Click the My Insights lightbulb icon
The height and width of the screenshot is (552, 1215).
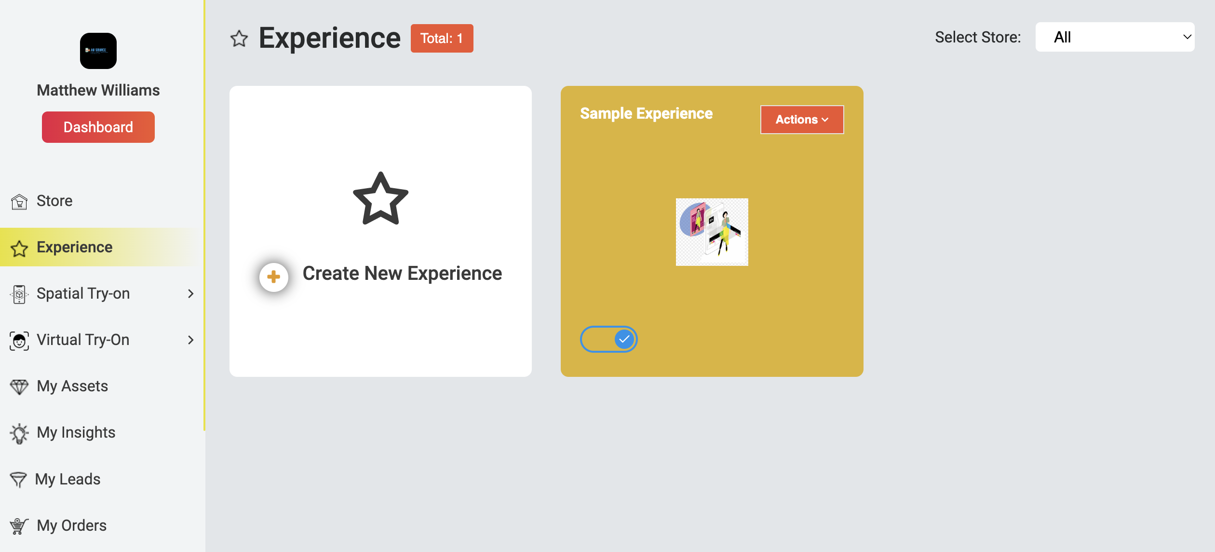tap(19, 433)
